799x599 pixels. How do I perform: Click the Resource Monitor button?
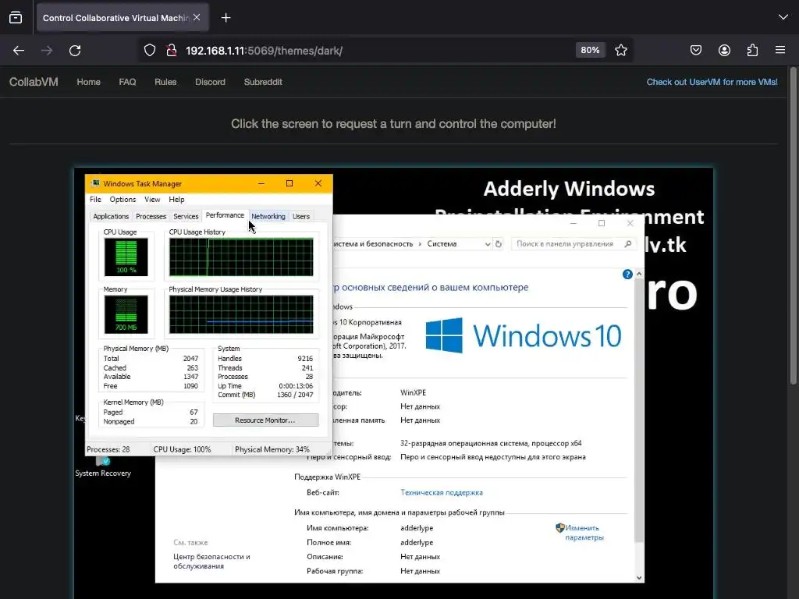265,420
